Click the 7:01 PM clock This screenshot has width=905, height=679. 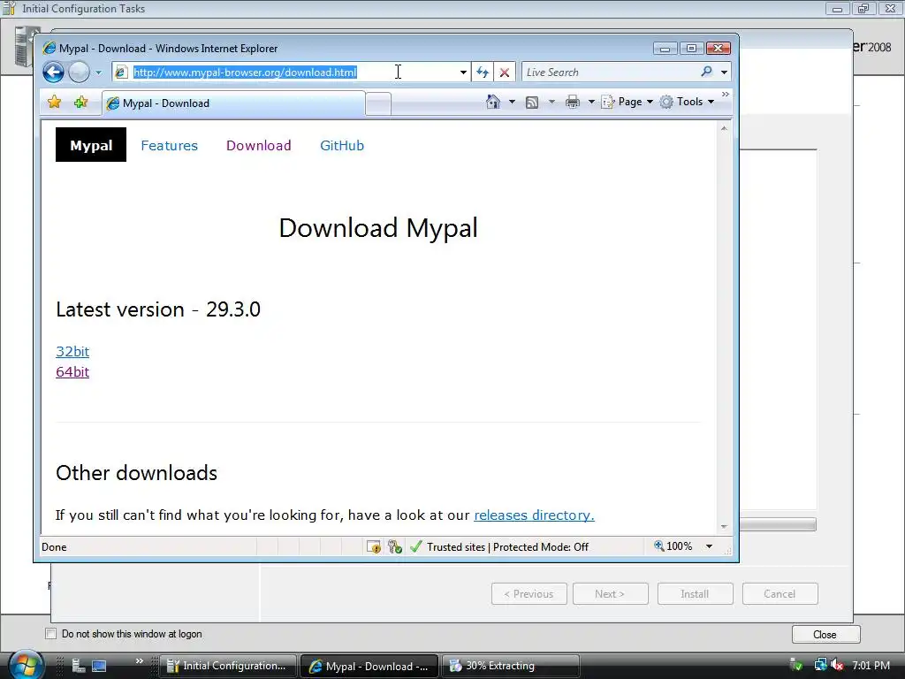pos(871,665)
